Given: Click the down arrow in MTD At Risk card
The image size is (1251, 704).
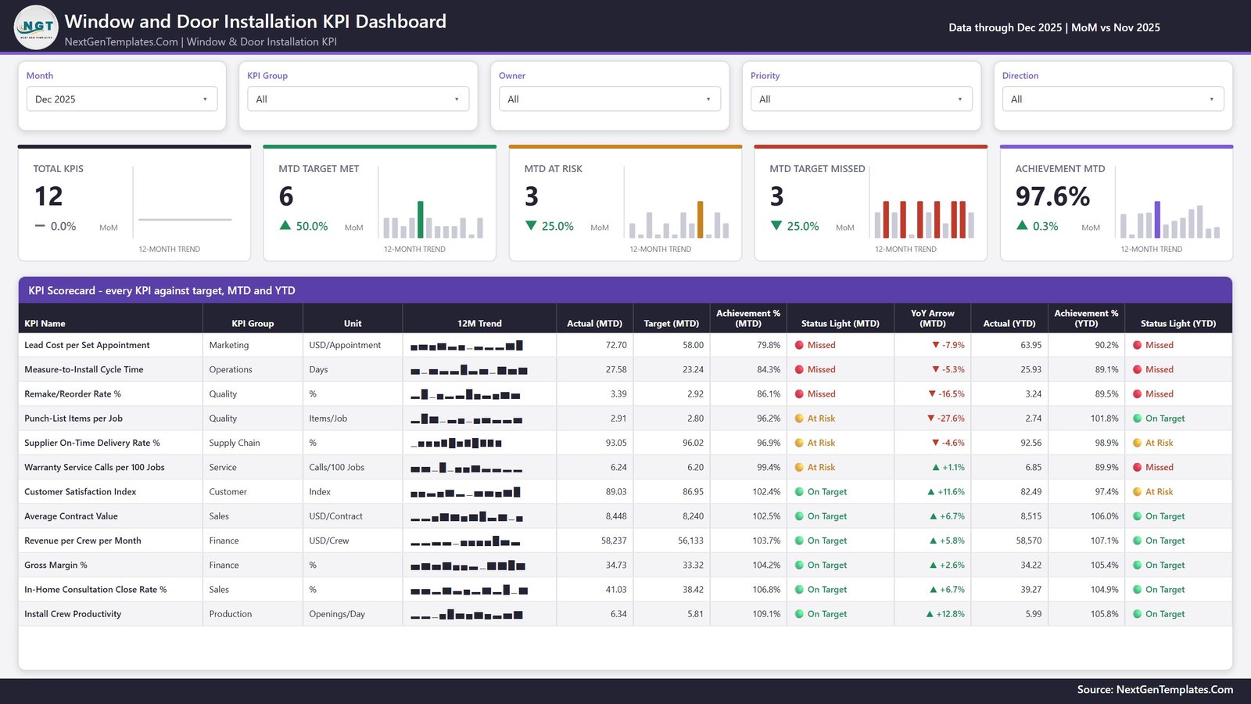Looking at the screenshot, I should pyautogui.click(x=531, y=225).
